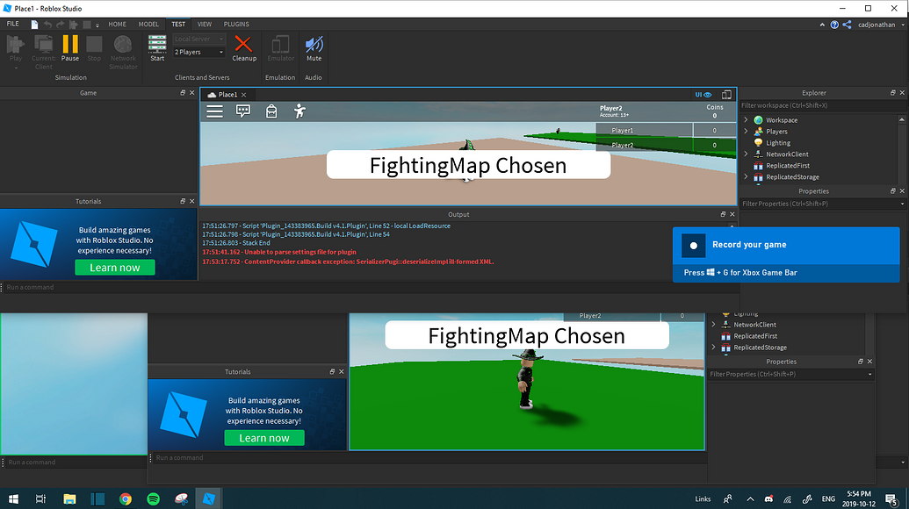Screen dimensions: 909x509
Task: Switch to the VIEW ribbon tab
Action: (204, 24)
